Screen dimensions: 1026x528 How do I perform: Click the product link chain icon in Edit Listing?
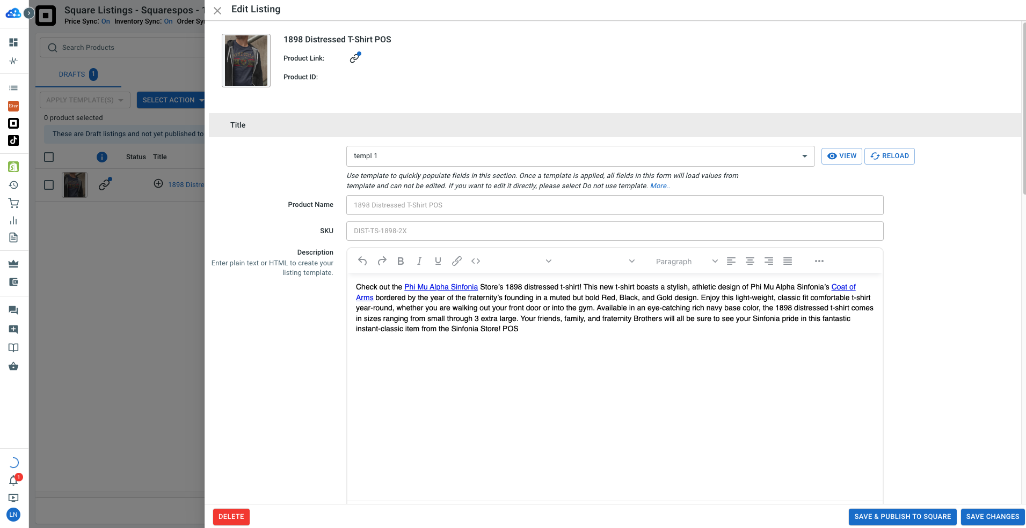click(x=355, y=58)
